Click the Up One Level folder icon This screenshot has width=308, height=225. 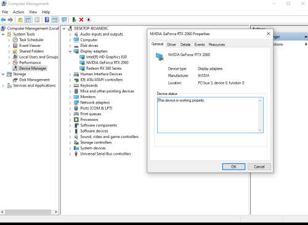pos(20,20)
